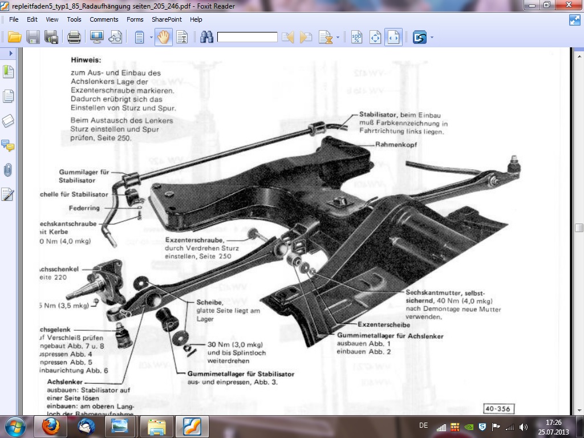Image resolution: width=584 pixels, height=438 pixels.
Task: Open the Comments menu
Action: click(x=104, y=19)
